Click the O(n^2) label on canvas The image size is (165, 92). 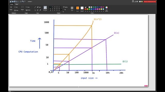(98, 19)
